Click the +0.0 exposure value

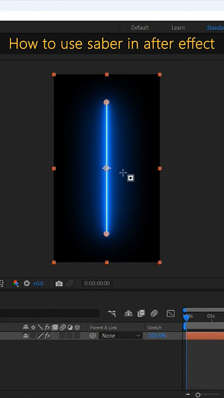38,283
